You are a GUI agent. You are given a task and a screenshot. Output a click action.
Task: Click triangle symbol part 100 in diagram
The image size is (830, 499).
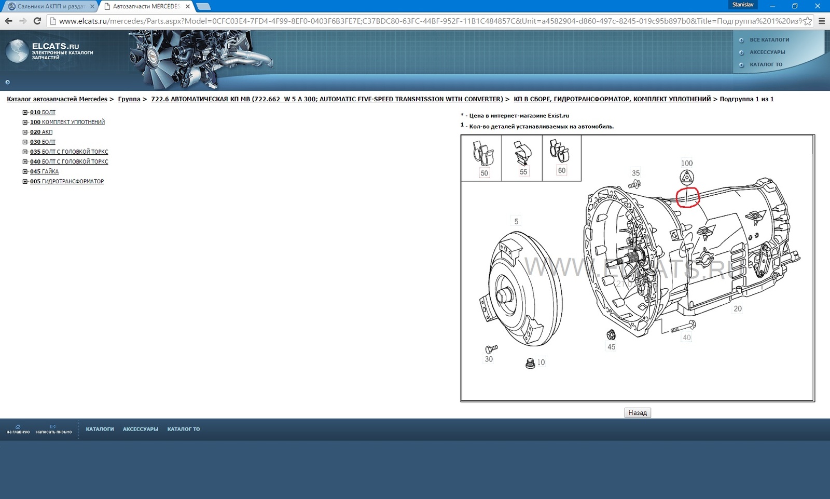(687, 177)
